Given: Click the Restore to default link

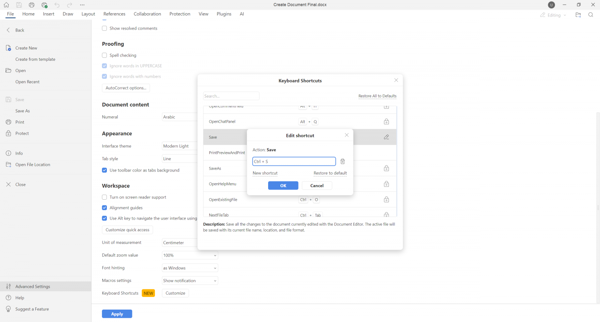Looking at the screenshot, I should click(330, 173).
